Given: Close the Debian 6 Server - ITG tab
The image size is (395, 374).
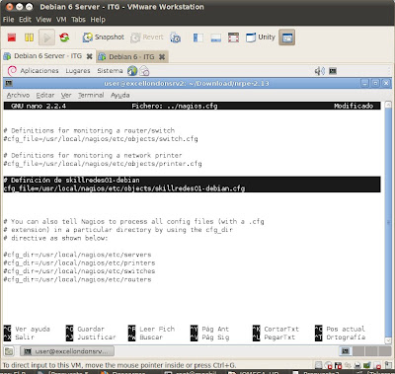Looking at the screenshot, I should [x=89, y=56].
